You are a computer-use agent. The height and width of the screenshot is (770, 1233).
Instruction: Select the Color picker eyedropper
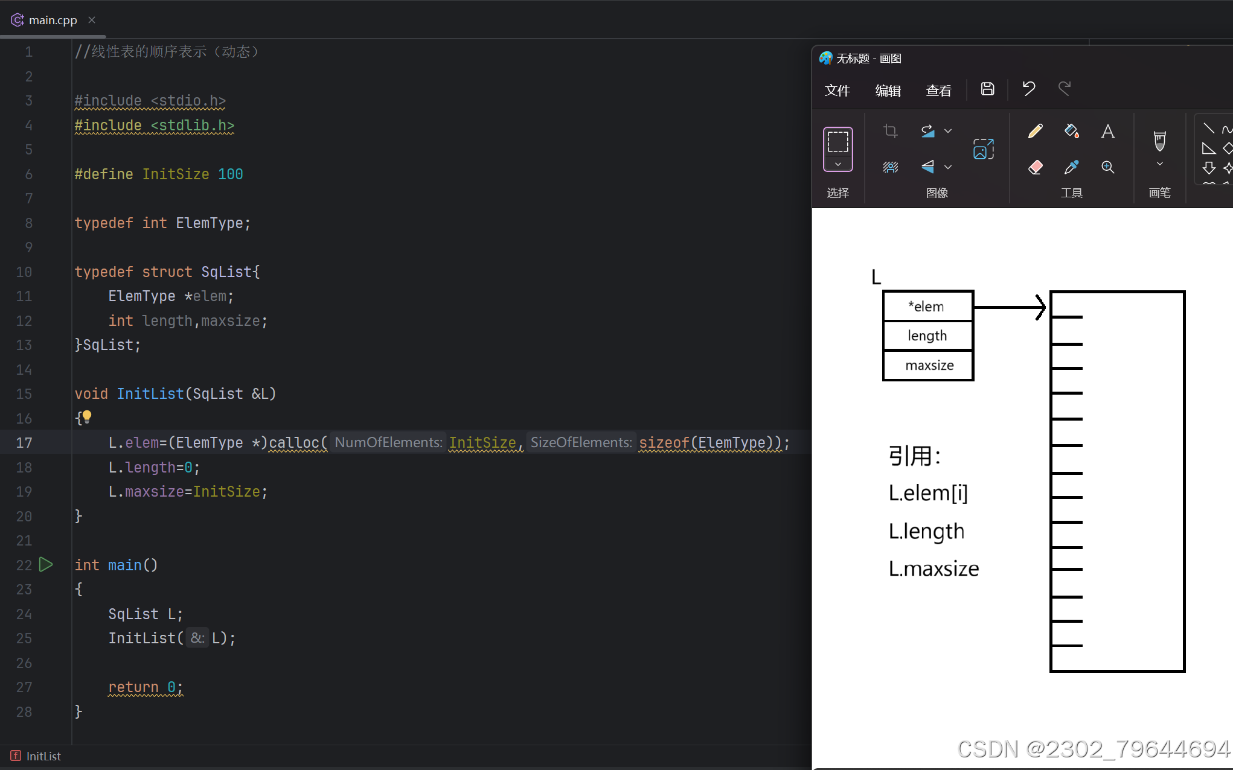click(x=1071, y=167)
